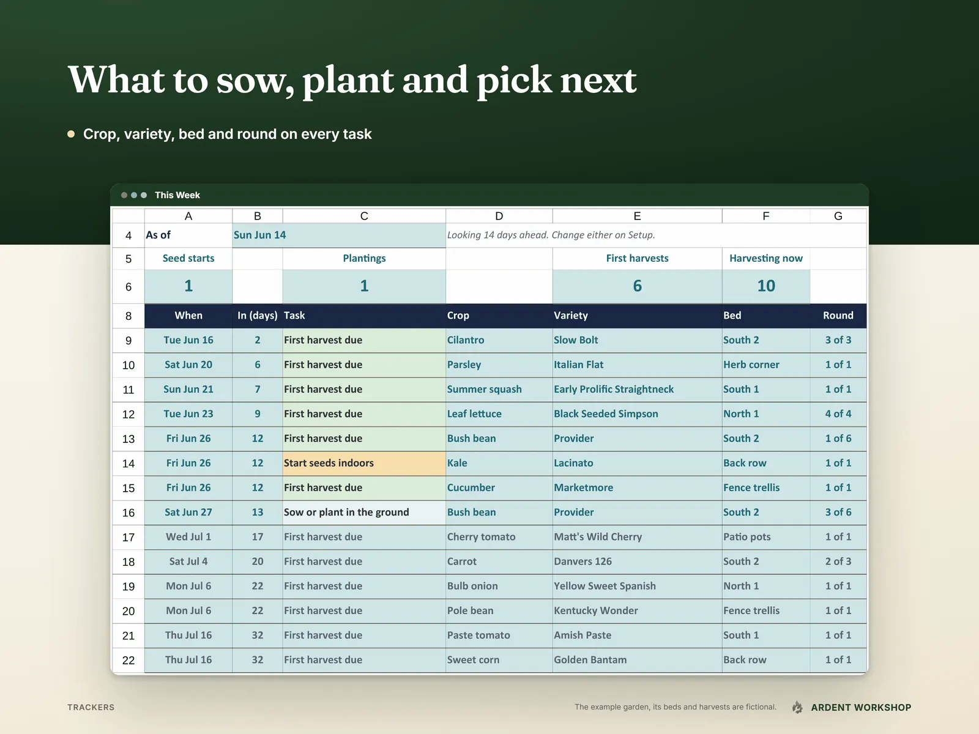
Task: Click the 'Kentucky Wonder' variety cell
Action: tap(637, 611)
